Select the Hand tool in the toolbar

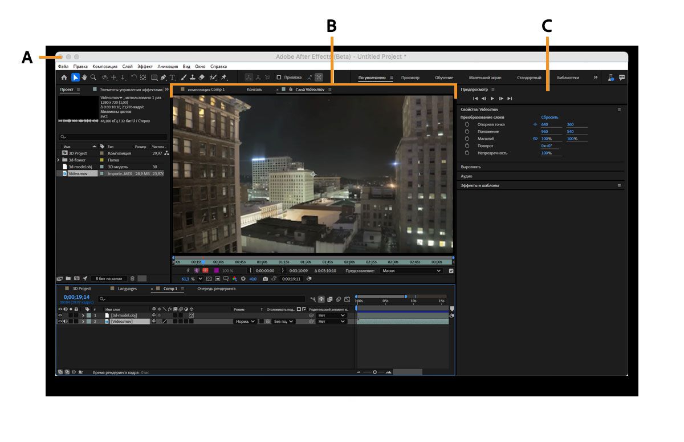[84, 78]
